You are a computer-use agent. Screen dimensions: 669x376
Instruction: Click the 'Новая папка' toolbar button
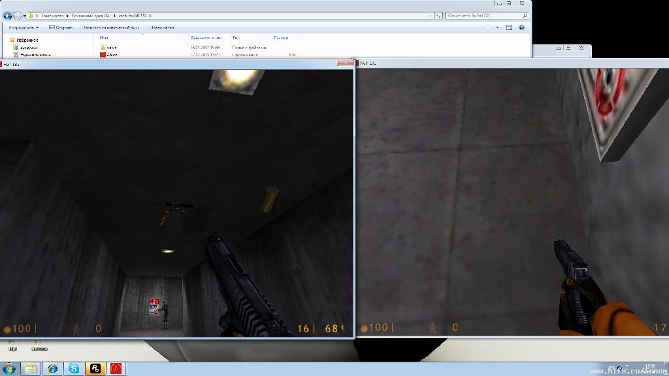(x=162, y=27)
